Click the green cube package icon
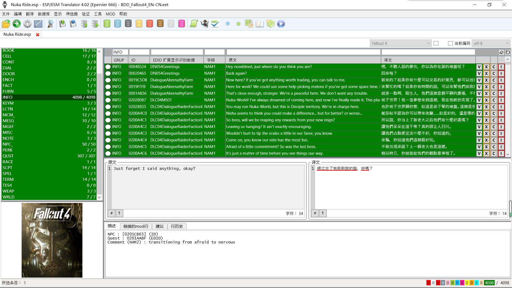Screen dimensions: 512x288 tap(270, 24)
